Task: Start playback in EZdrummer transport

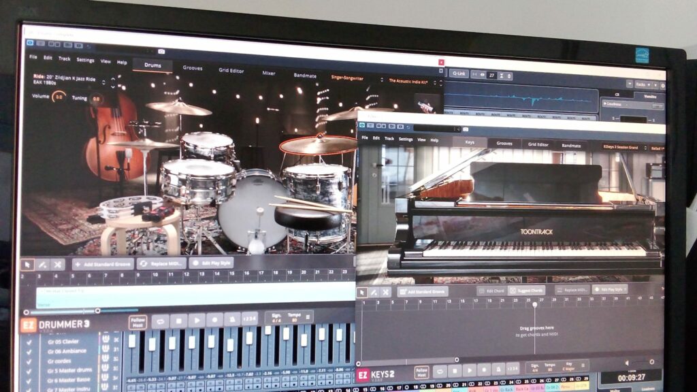Action: pyautogui.click(x=197, y=320)
